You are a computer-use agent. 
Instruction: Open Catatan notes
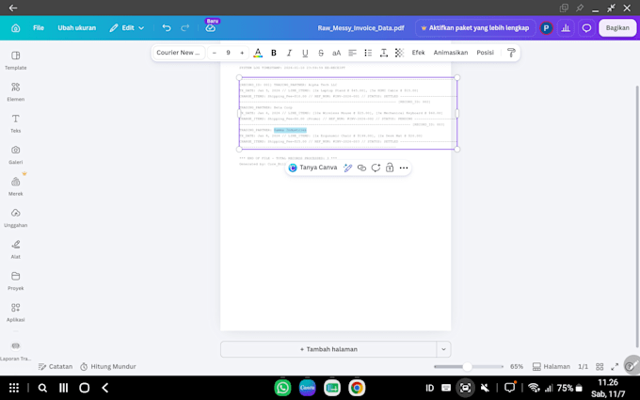(56, 366)
